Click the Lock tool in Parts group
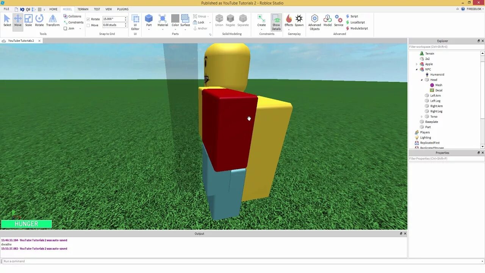 point(199,22)
